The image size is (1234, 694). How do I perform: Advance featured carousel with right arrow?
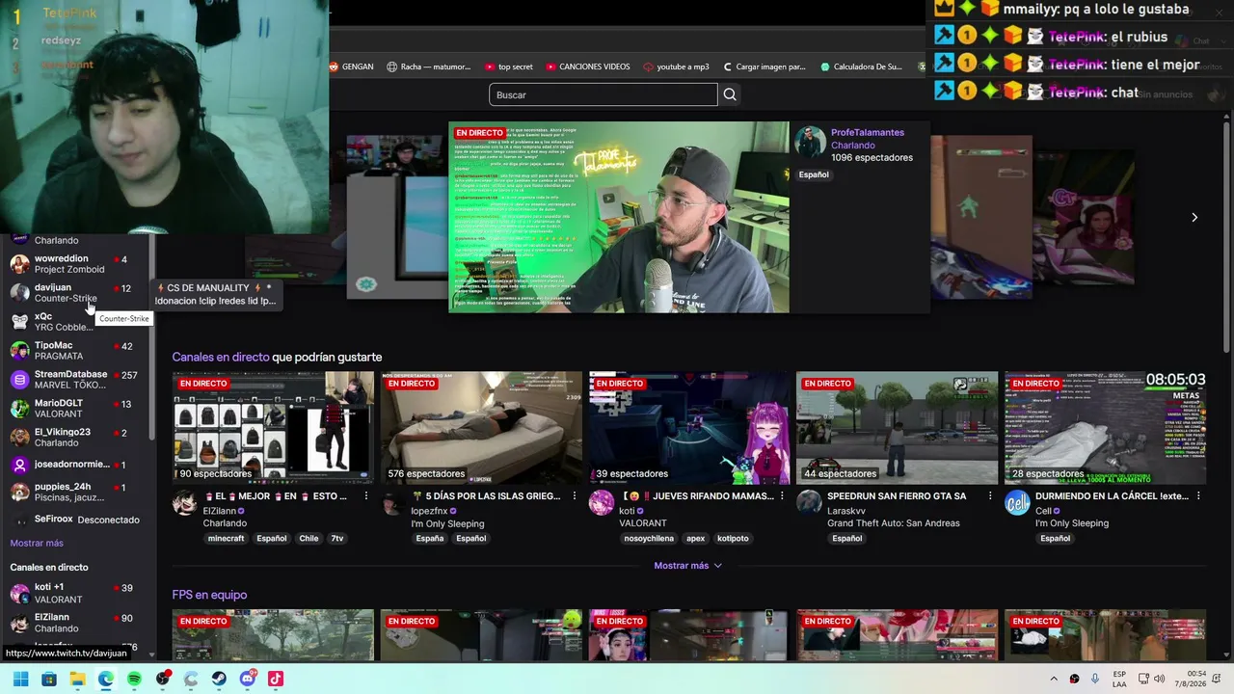tap(1194, 218)
